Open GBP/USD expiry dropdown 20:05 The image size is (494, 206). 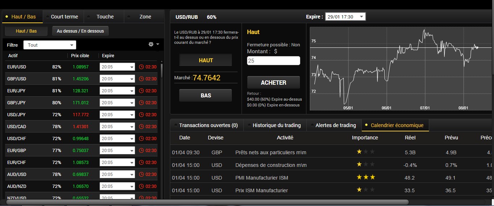point(117,79)
